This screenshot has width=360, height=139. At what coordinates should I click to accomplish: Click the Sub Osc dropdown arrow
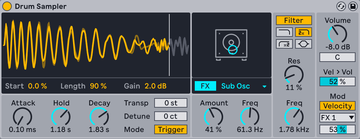(264, 87)
